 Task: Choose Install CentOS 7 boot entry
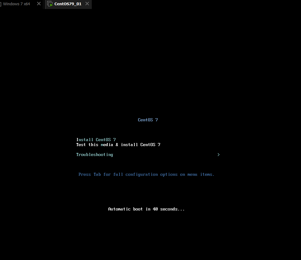click(96, 140)
